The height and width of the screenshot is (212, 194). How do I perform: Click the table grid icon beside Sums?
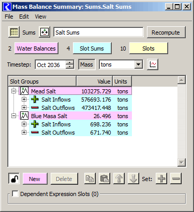(x=14, y=32)
